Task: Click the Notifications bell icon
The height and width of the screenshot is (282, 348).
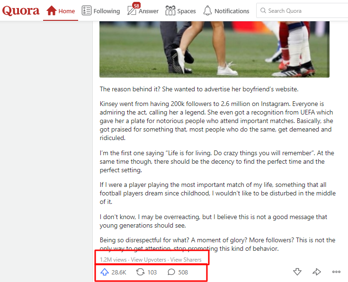Action: [207, 10]
